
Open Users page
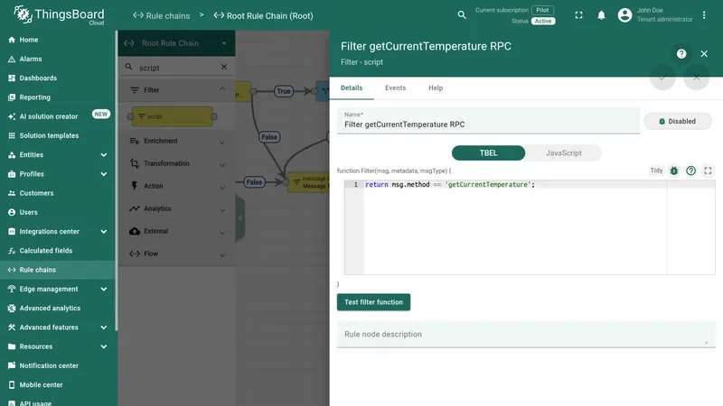point(58,212)
